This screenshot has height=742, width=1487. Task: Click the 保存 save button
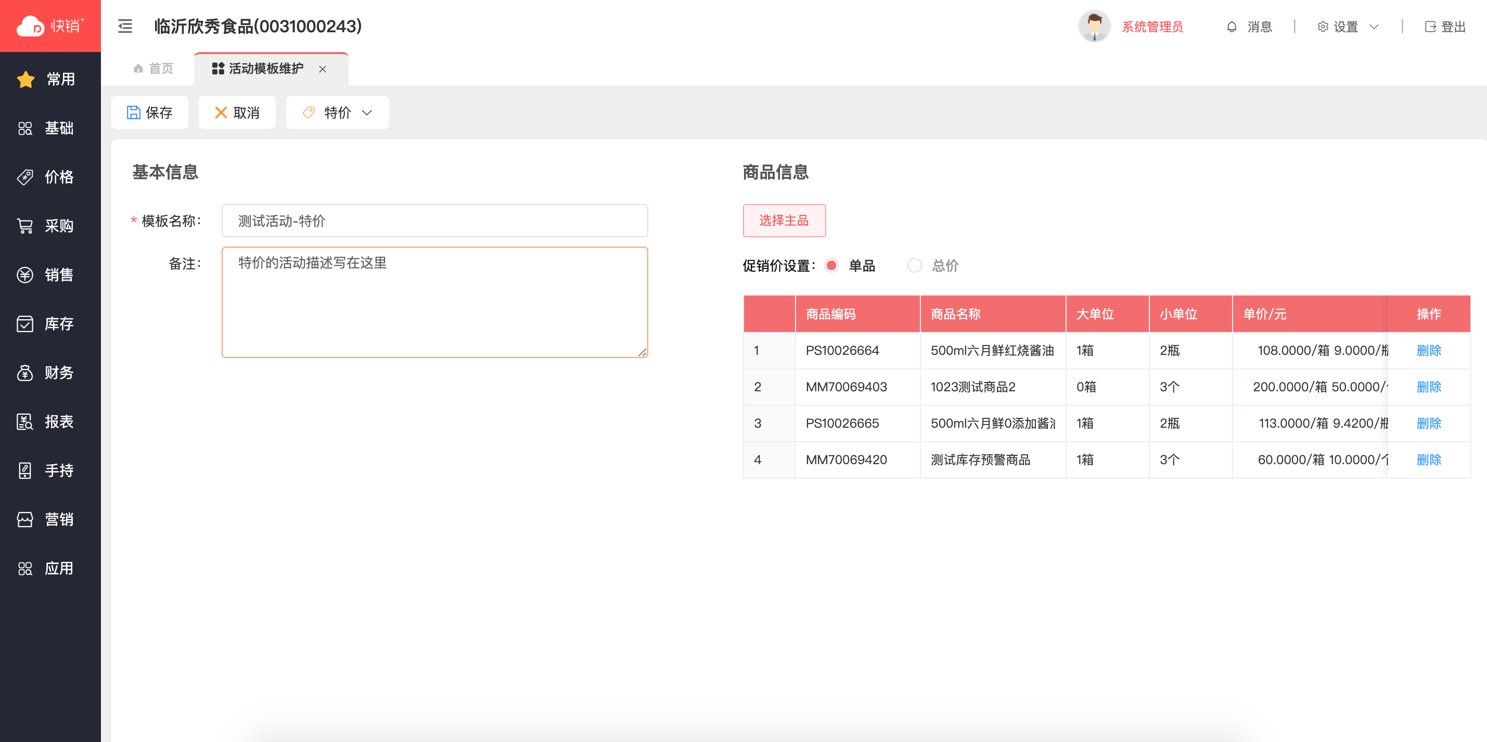pyautogui.click(x=150, y=112)
